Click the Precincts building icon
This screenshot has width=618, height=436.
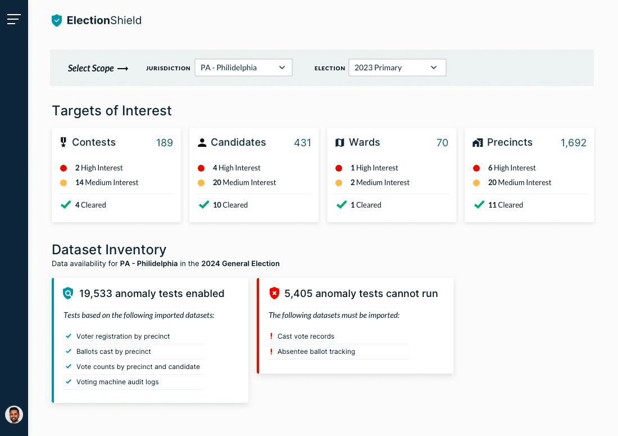478,142
